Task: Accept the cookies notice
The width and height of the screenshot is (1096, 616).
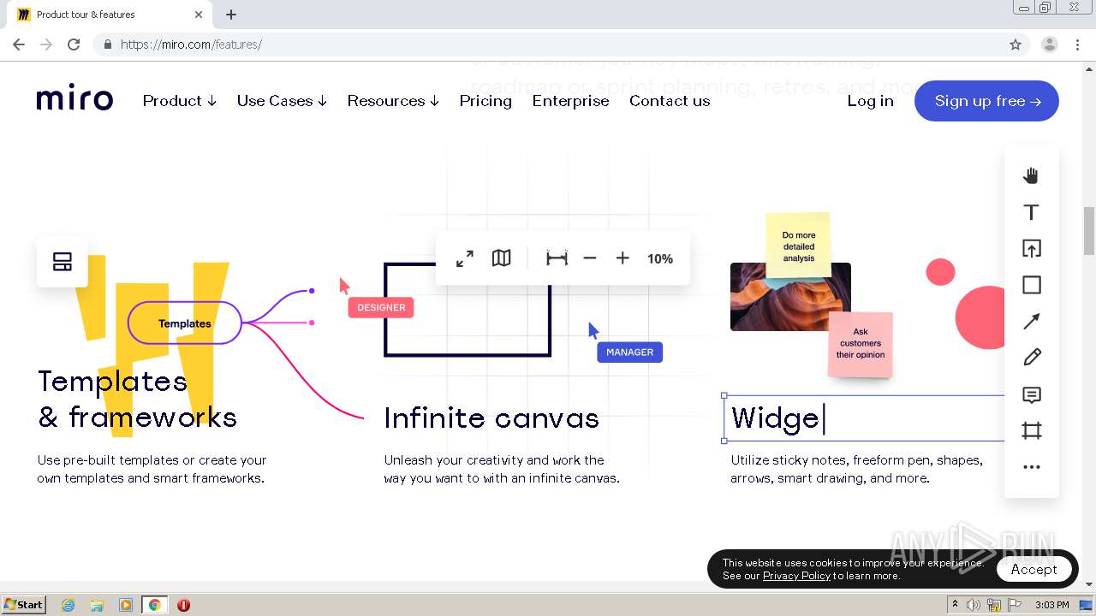Action: pyautogui.click(x=1033, y=569)
